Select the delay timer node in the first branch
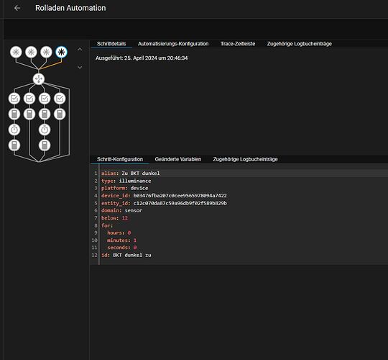The height and width of the screenshot is (360, 388). [x=14, y=130]
